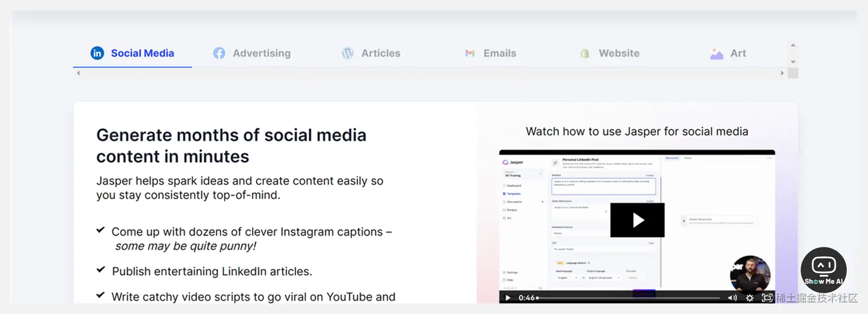Click the tab strip's scroll-right arrow
The image size is (868, 314).
coord(782,73)
